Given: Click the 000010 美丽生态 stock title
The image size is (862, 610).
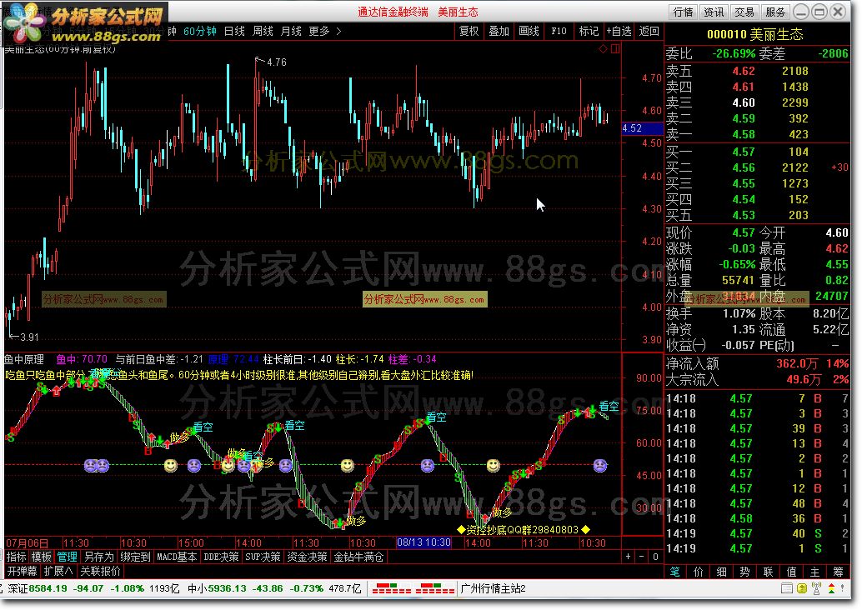Looking at the screenshot, I should (754, 35).
